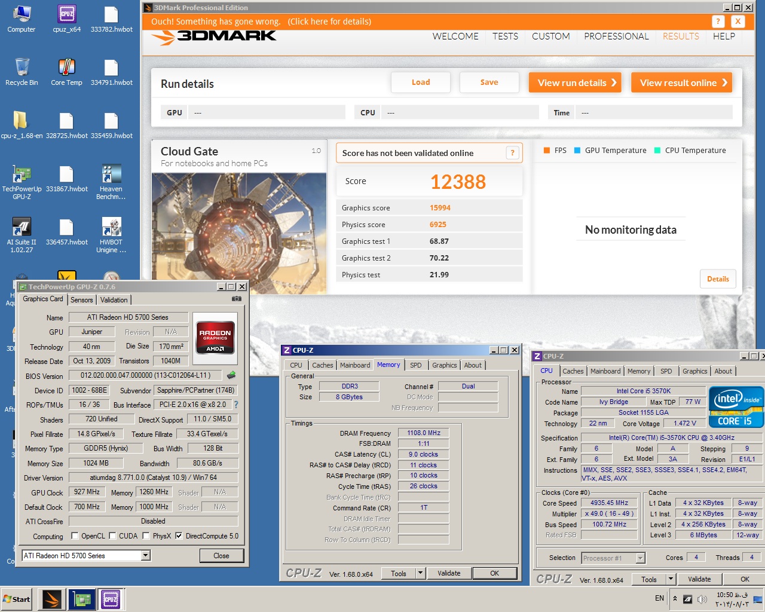Viewport: 765px width, 612px height.
Task: Click CPU-Z taskbar icon
Action: [111, 599]
